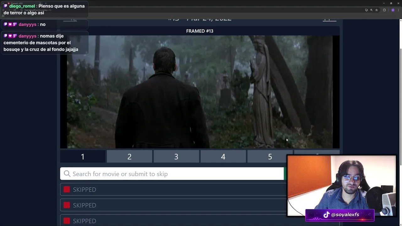
Task: Click the streamer webcam overlay
Action: coord(341,186)
